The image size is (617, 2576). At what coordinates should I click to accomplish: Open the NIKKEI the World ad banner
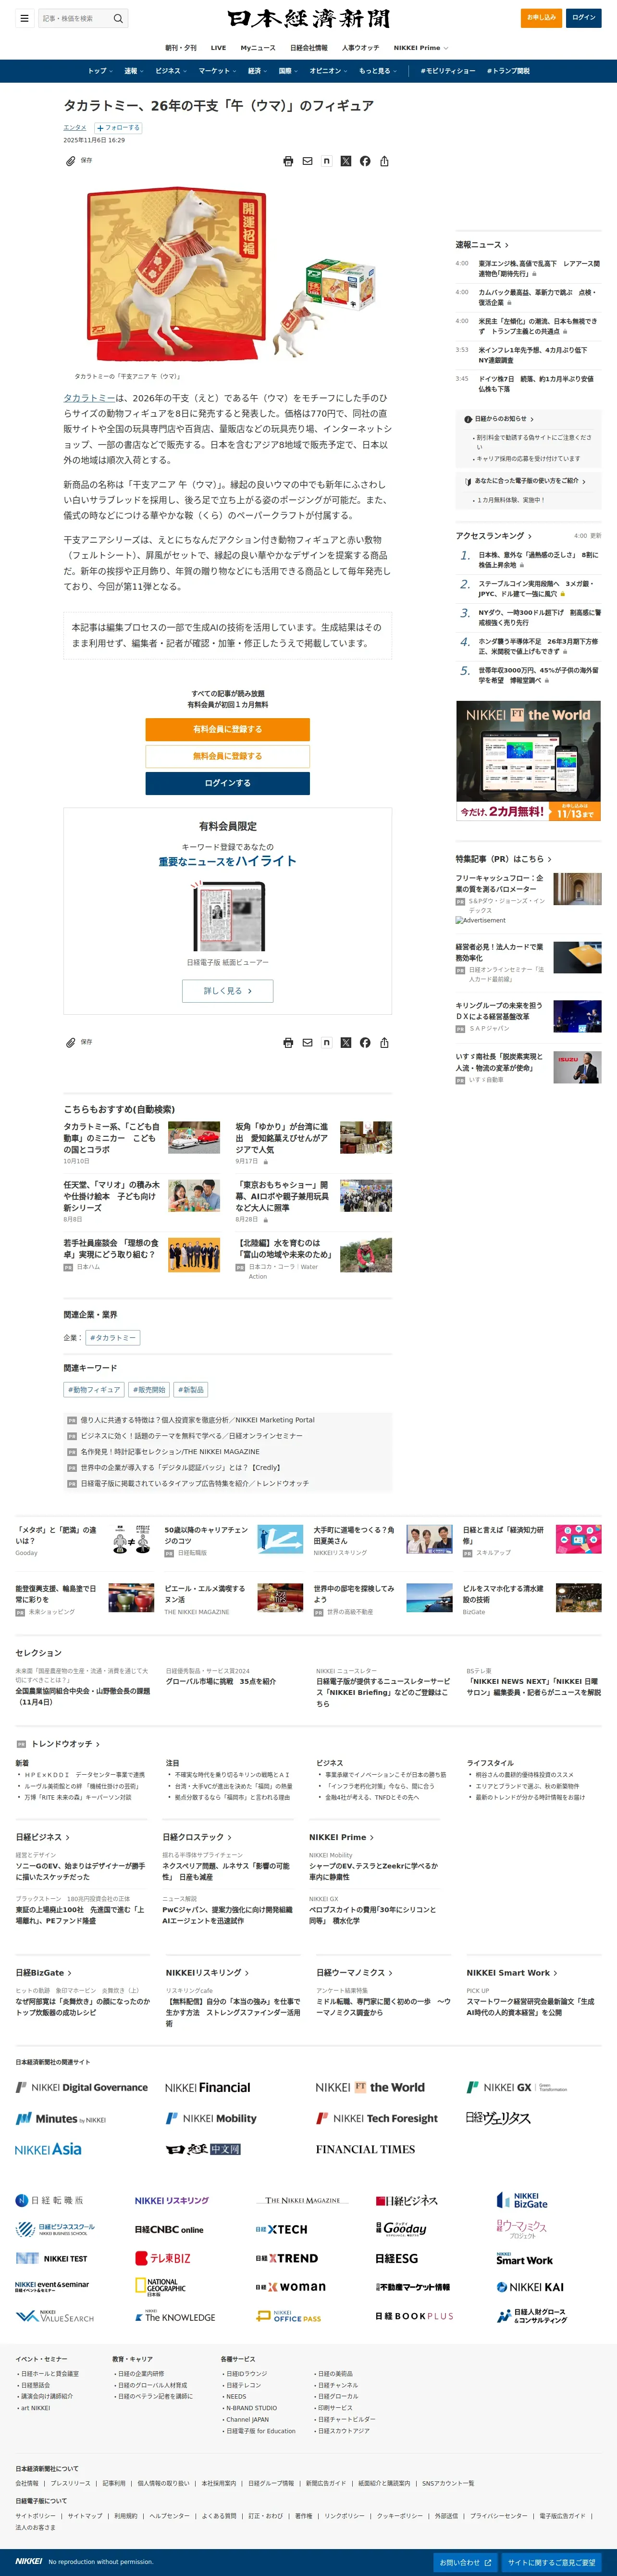529,762
